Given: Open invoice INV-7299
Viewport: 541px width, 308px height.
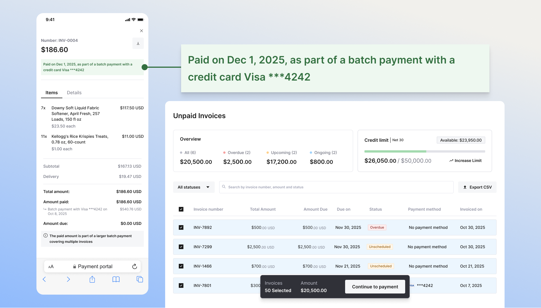Looking at the screenshot, I should [203, 247].
